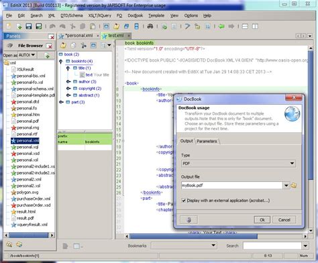This screenshot has height=263, width=318.
Task: Click the yellow icon in tree panel toolbar
Action: 63,46
